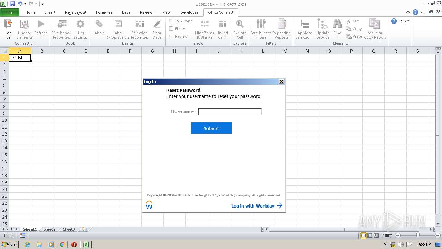This screenshot has width=442, height=249.
Task: Click the 100% zoom level text
Action: [x=387, y=236]
